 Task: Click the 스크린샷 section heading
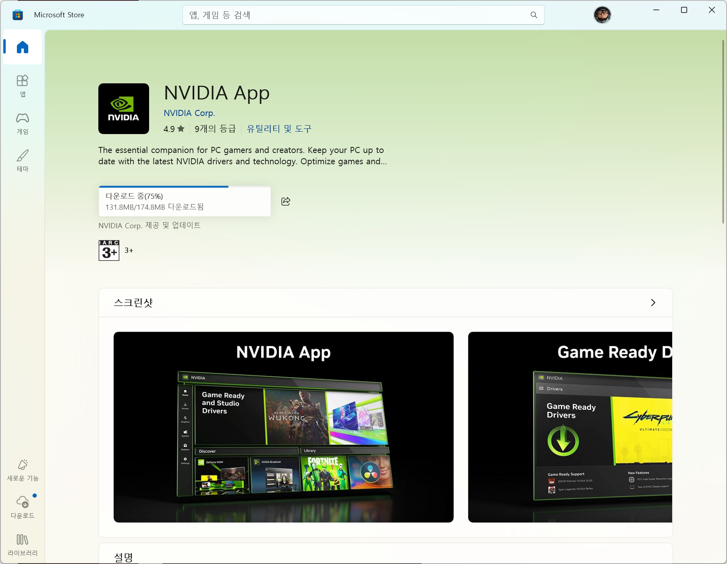pos(133,302)
